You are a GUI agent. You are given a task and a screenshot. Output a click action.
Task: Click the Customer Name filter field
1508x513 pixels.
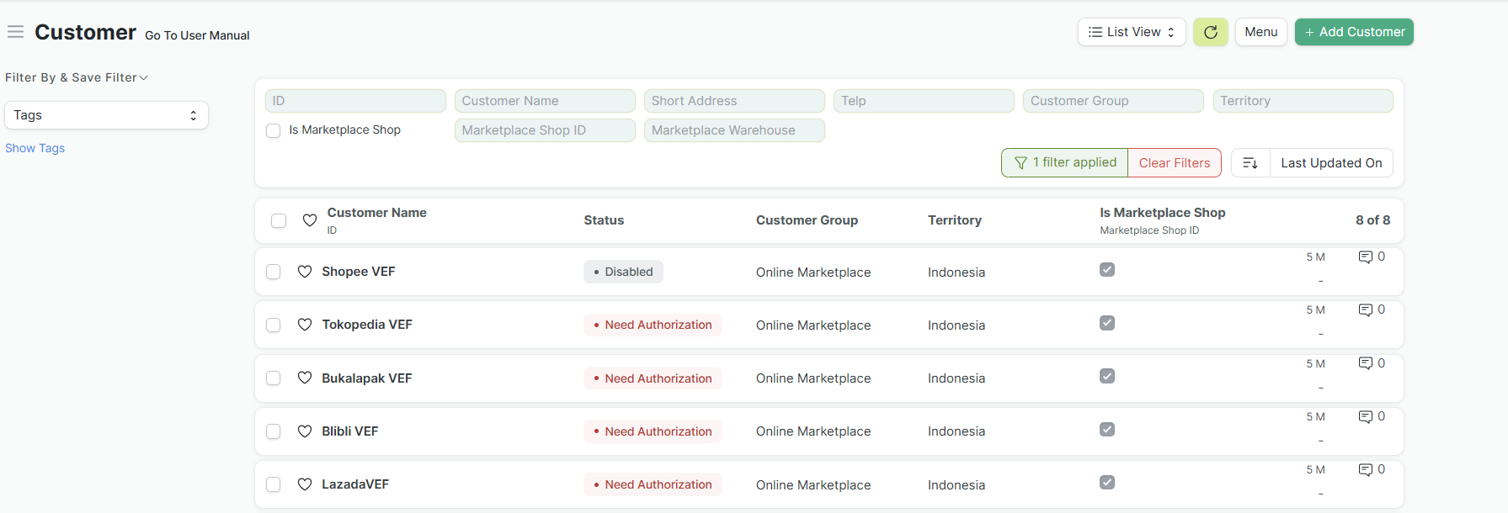tap(544, 101)
